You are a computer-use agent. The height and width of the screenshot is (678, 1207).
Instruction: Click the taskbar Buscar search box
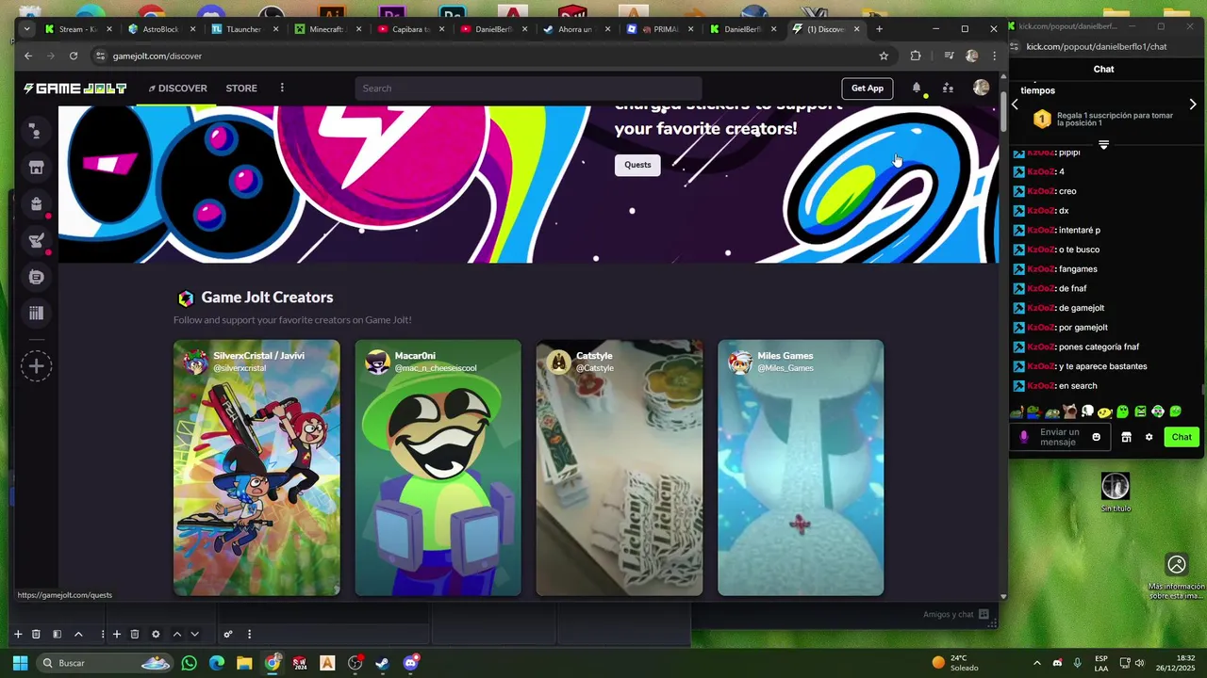point(104,663)
